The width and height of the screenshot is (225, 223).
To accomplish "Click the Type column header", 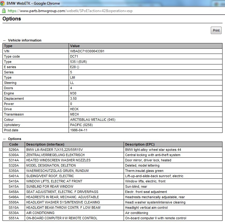I will point(36,46).
